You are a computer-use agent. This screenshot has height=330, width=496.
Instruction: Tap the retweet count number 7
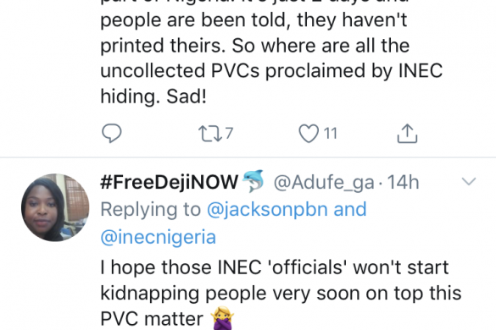pyautogui.click(x=229, y=133)
